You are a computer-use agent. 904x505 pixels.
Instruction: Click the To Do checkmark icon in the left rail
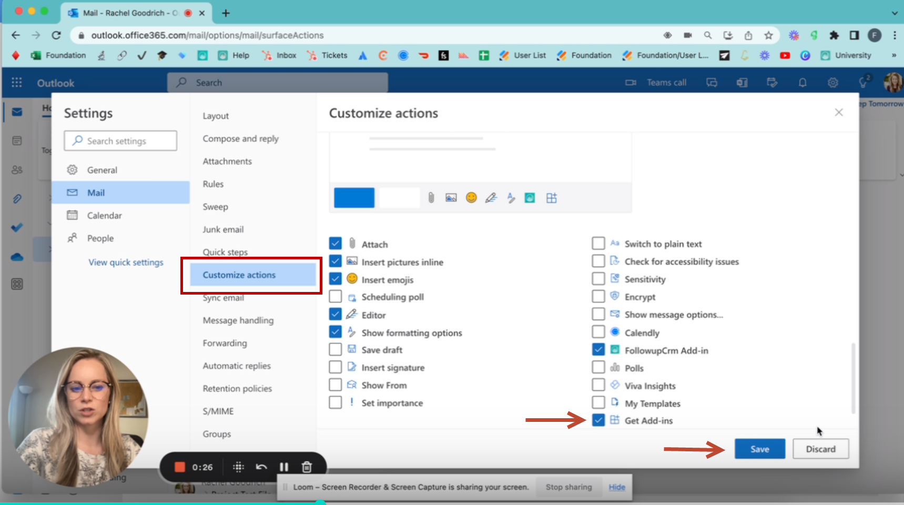pos(17,228)
